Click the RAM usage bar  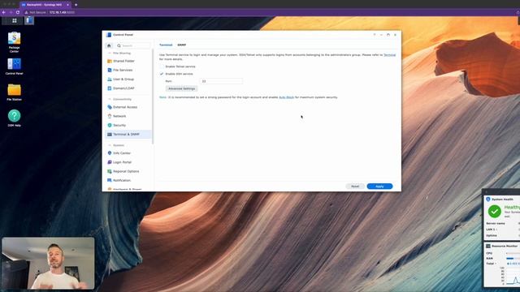[513, 258]
